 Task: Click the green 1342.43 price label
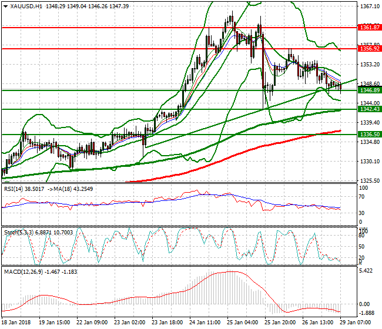(x=369, y=109)
